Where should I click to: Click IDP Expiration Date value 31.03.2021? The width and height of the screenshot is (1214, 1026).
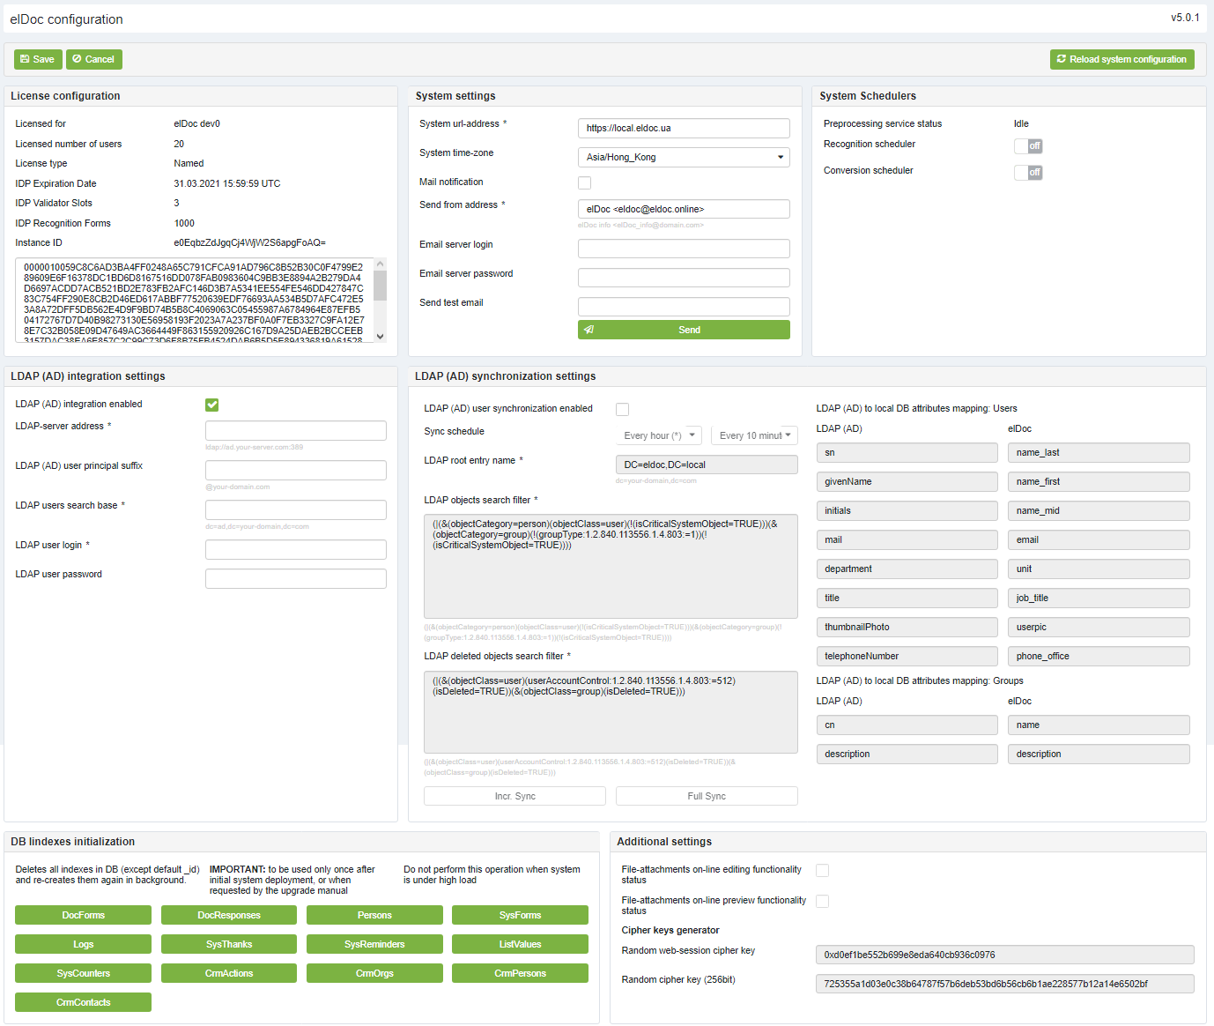pos(227,183)
